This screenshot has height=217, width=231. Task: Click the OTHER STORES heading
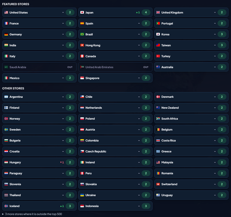(x=13, y=88)
